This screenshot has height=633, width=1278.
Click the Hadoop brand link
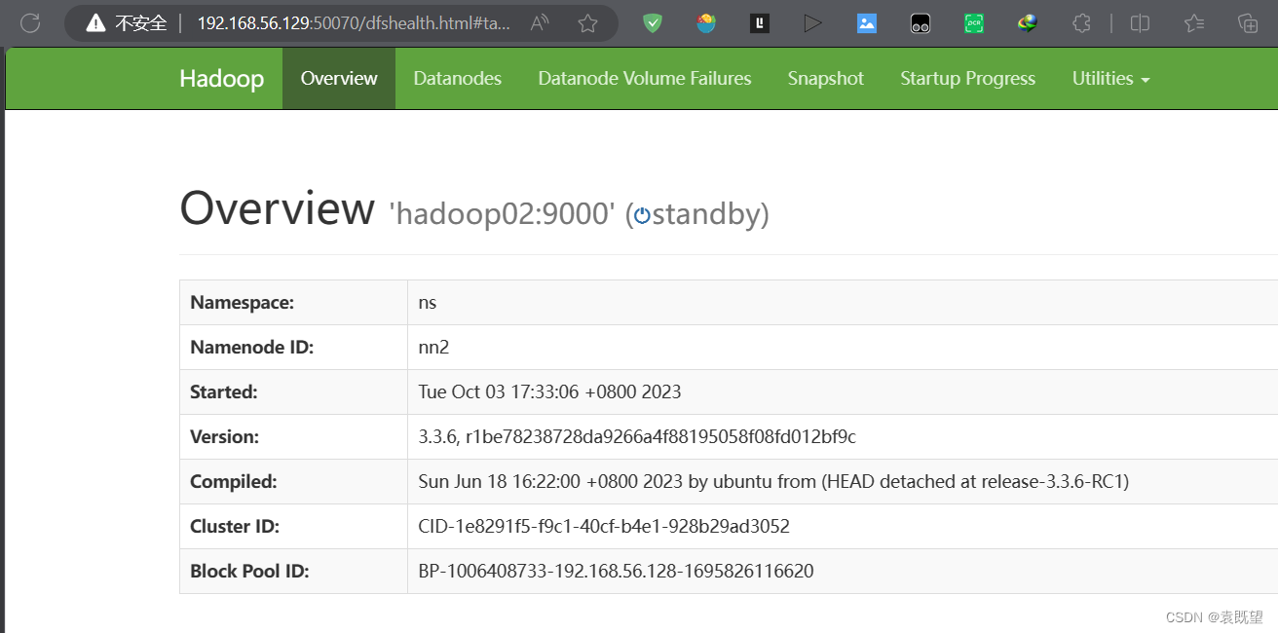tap(221, 79)
